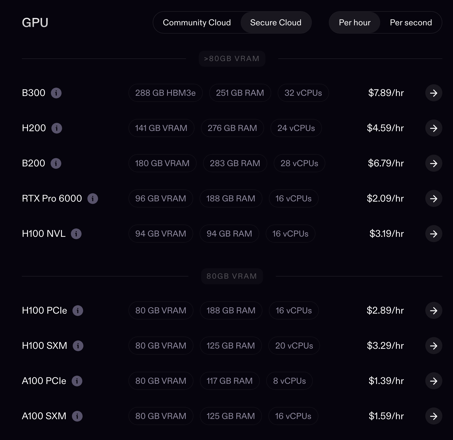Click the A100 SXM name

coord(44,416)
